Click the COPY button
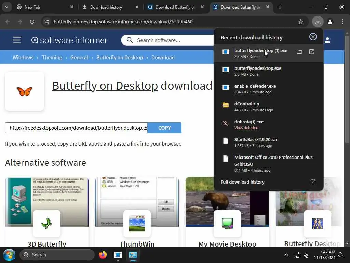350x263 pixels. (x=164, y=128)
